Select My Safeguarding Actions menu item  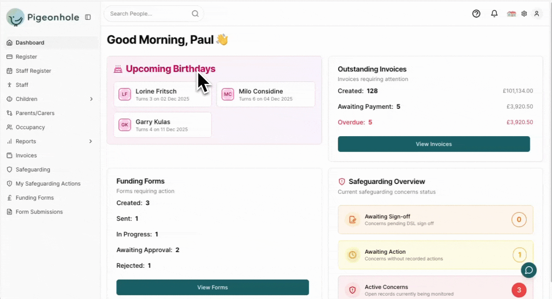(x=48, y=184)
